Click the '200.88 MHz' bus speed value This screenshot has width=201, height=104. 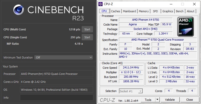(x=131, y=77)
